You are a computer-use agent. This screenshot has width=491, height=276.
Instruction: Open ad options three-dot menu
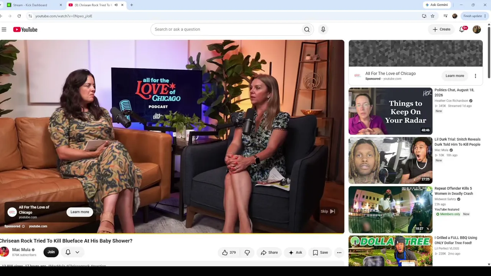click(475, 76)
